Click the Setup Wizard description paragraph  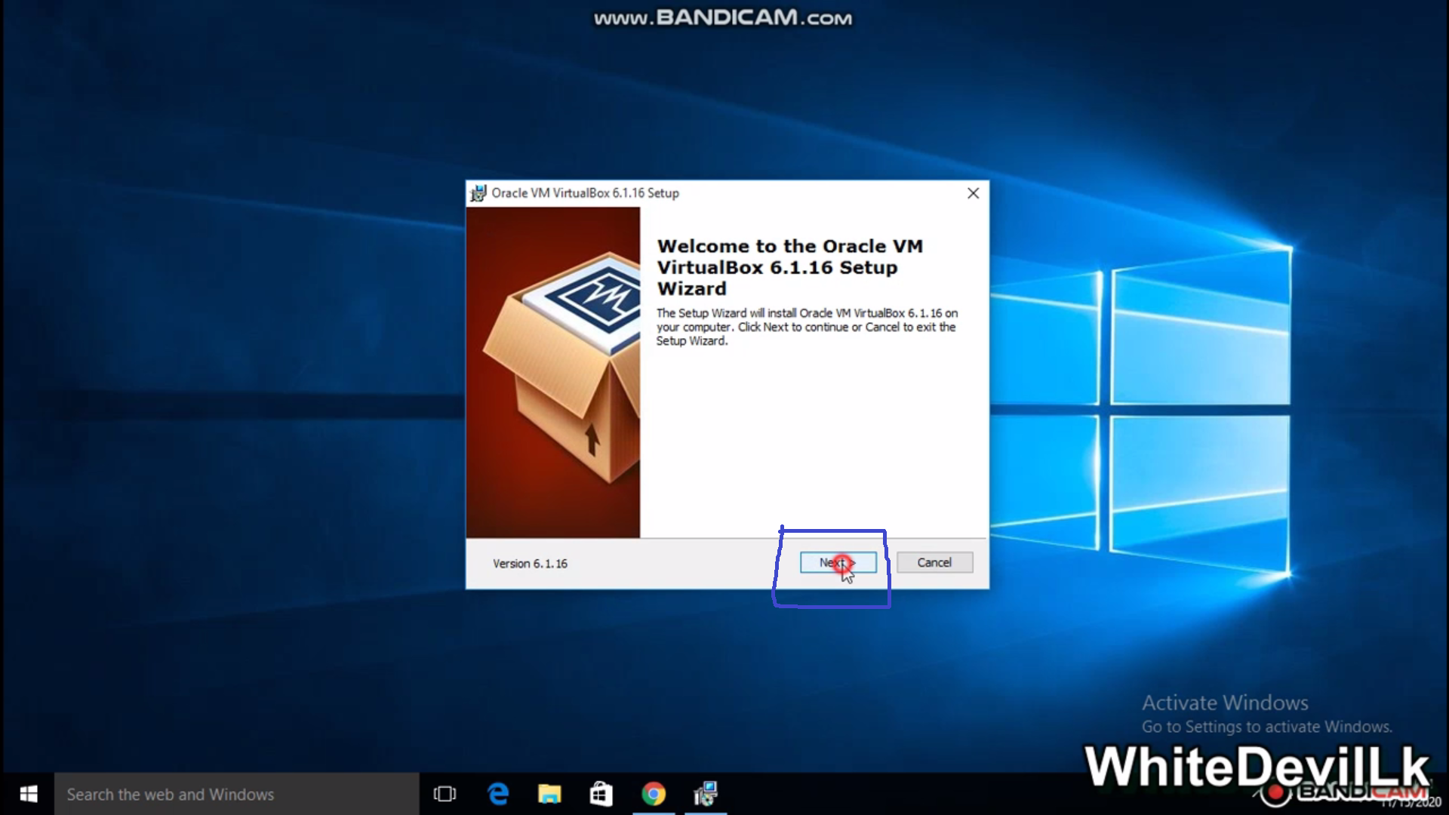click(x=806, y=327)
